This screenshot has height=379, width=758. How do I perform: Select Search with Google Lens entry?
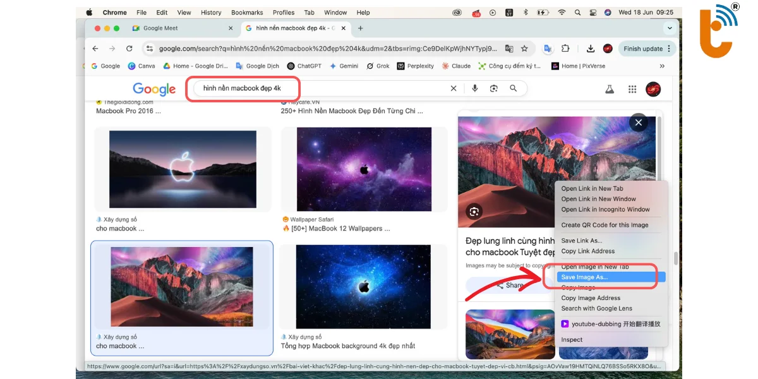(x=596, y=308)
